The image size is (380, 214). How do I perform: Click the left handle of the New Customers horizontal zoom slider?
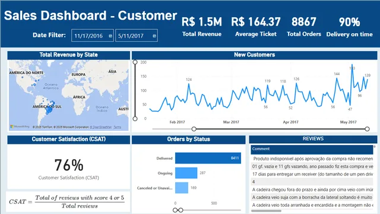coord(194,129)
